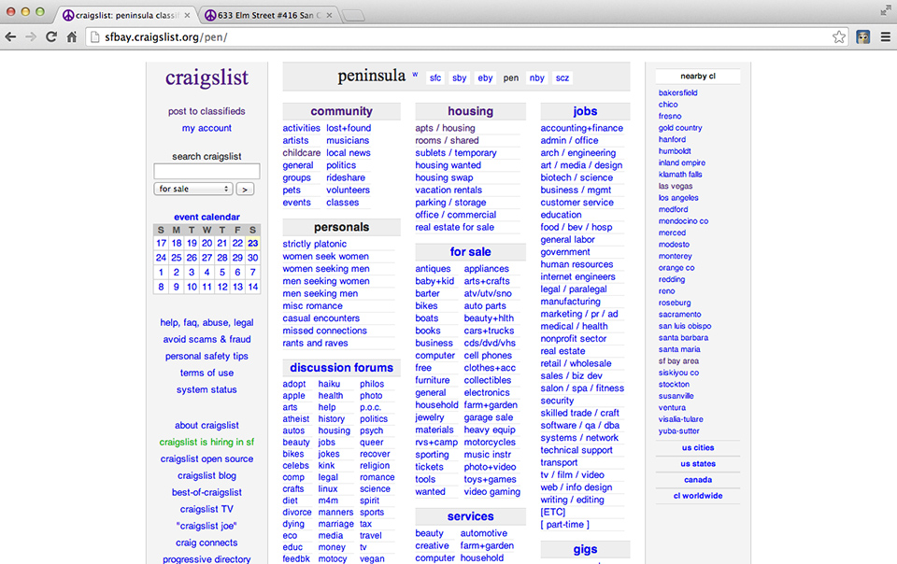This screenshot has height=564, width=897.
Task: Open the 'gigs' section heading
Action: point(585,550)
